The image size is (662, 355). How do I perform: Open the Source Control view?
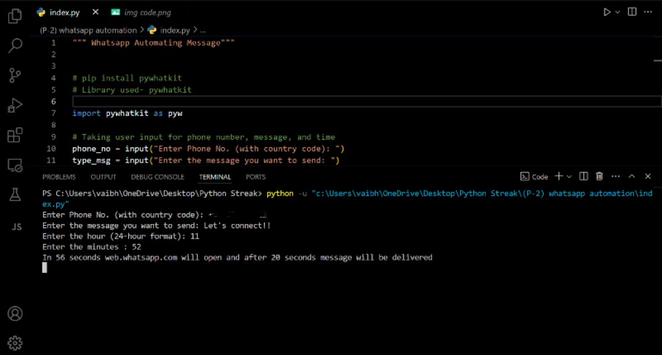(x=15, y=75)
